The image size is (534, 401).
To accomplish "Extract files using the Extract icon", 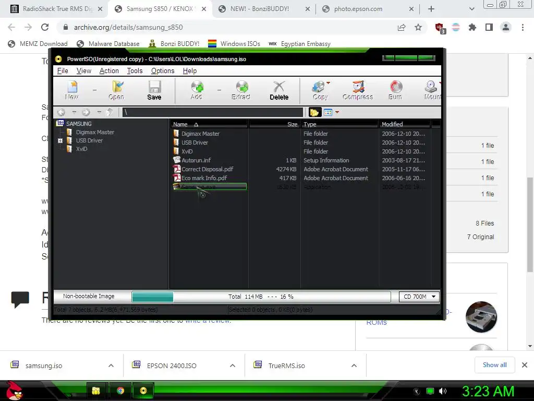I will (241, 90).
